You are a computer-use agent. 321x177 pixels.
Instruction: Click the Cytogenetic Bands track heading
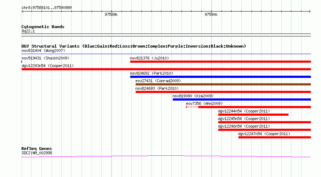click(43, 27)
